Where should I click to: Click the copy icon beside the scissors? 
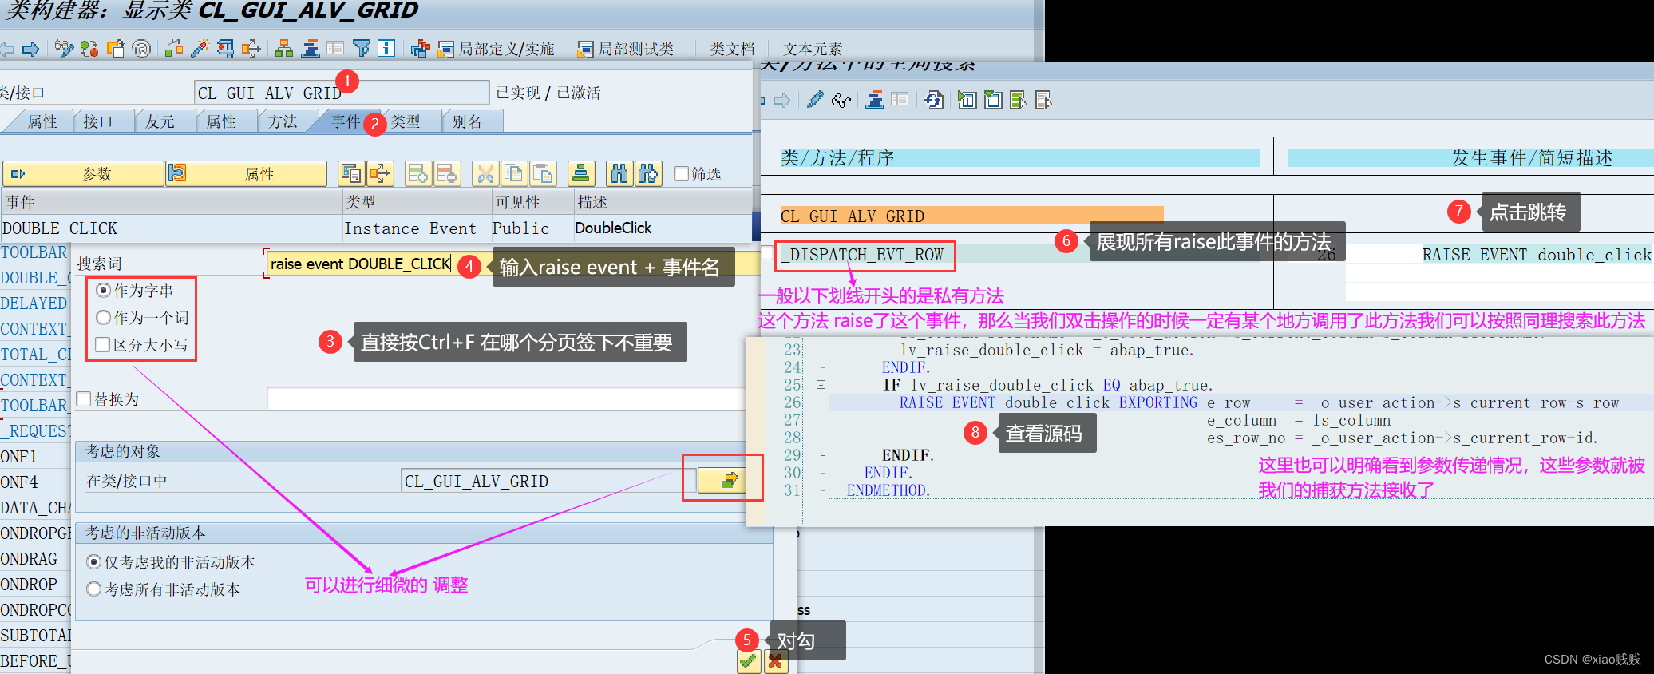click(x=513, y=173)
